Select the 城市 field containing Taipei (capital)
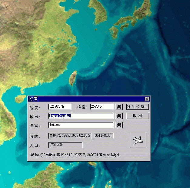Image resolution: width=190 pixels, height=188 pixels. click(81, 116)
